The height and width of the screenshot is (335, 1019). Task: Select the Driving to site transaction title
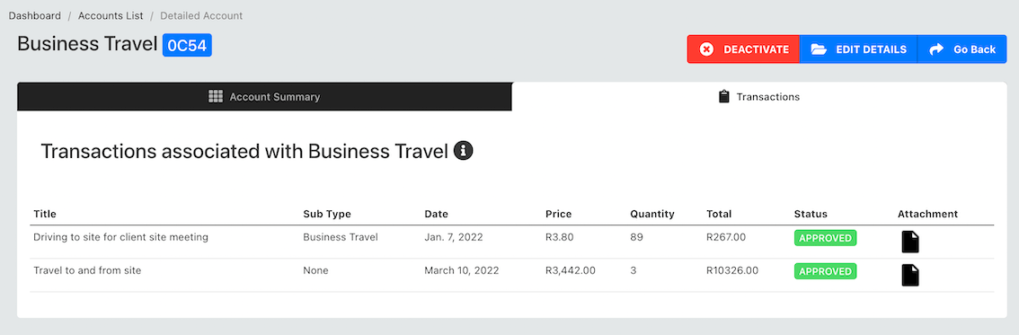pyautogui.click(x=121, y=238)
